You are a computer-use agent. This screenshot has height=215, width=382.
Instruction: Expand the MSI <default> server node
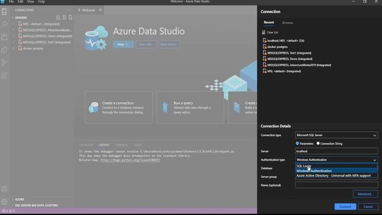coord(14,24)
